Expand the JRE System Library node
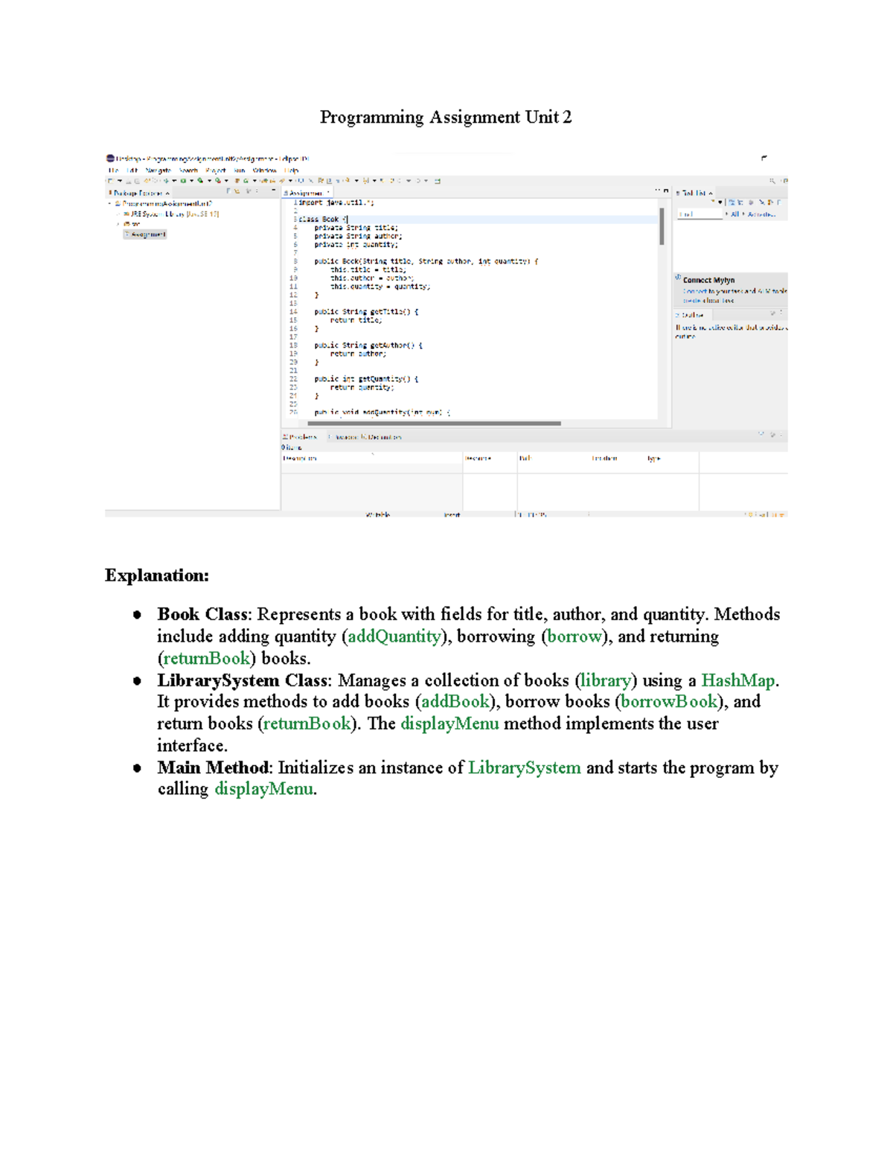893x1156 pixels. pos(118,214)
